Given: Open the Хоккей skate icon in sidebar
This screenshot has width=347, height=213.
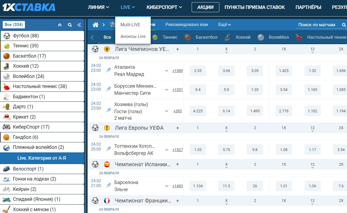Looking at the screenshot, I should pyautogui.click(x=7, y=66).
